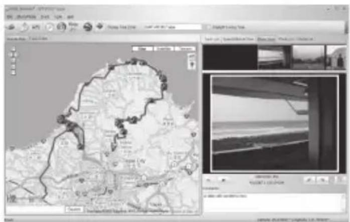Viewport: 350px width, 222px height.
Task: Click the search input field below the map
Action: (35, 209)
